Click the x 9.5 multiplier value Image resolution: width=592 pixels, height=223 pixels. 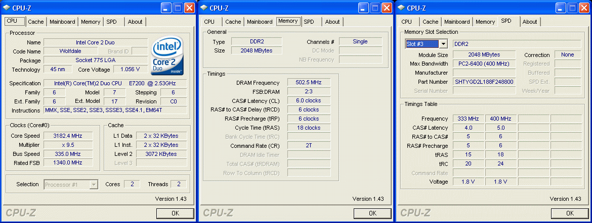click(68, 145)
